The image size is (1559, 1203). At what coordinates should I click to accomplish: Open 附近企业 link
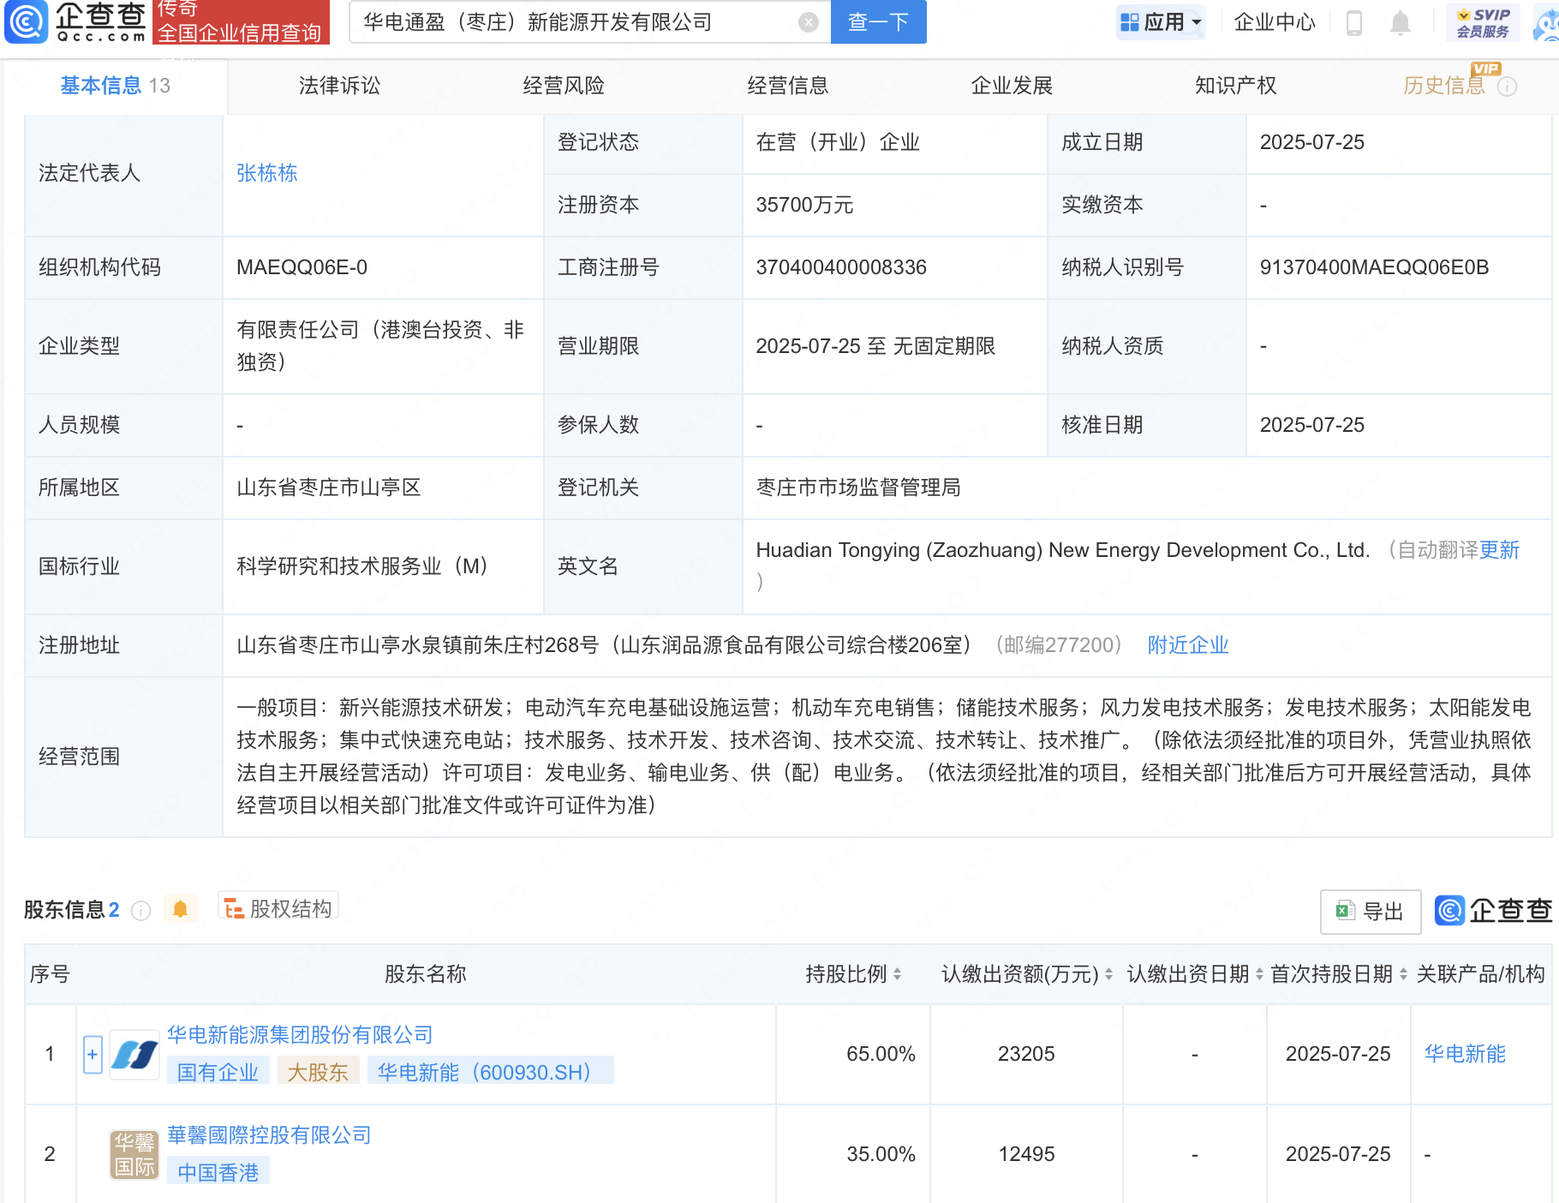tap(1188, 645)
